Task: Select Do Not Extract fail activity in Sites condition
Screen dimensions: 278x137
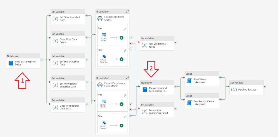Action: click(x=104, y=35)
